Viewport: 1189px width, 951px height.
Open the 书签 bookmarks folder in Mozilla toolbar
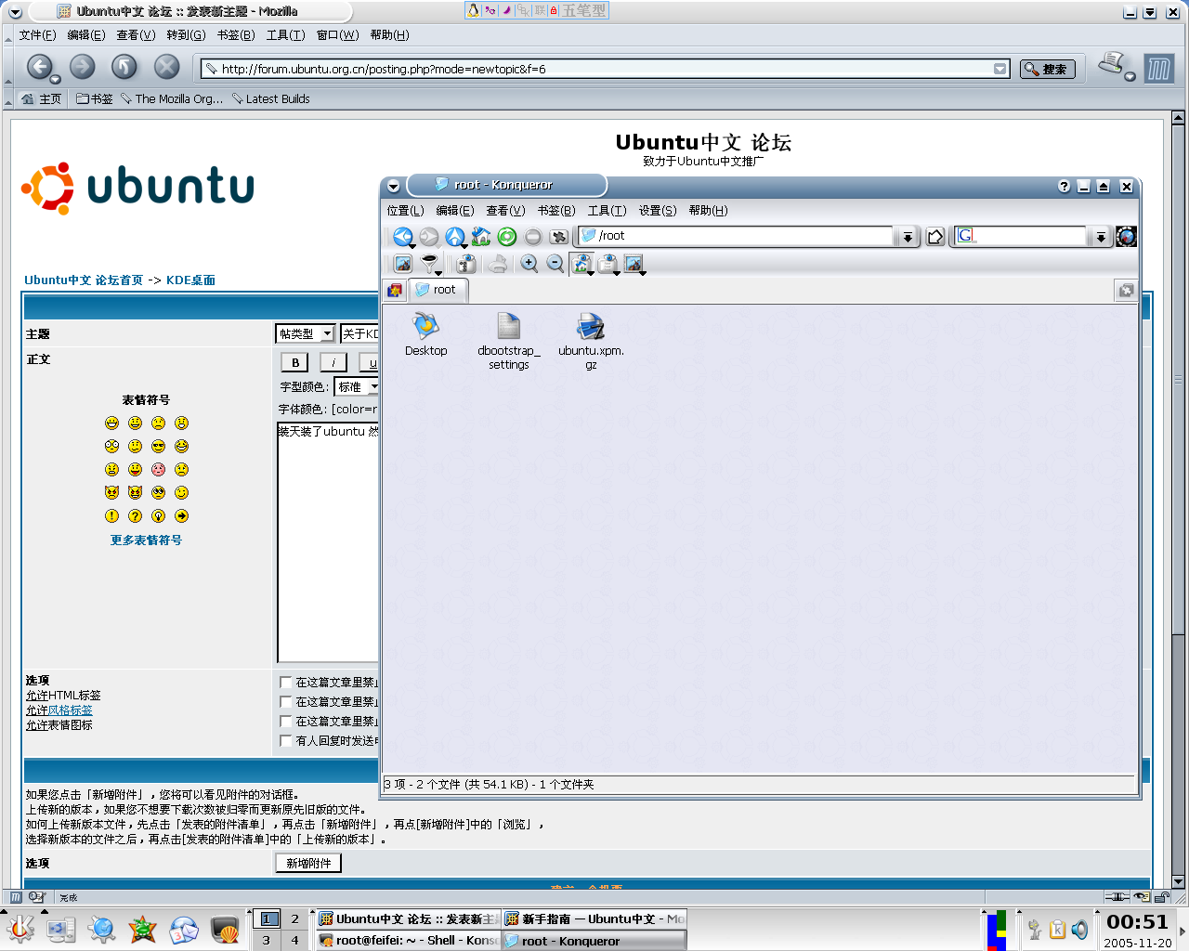pyautogui.click(x=94, y=98)
